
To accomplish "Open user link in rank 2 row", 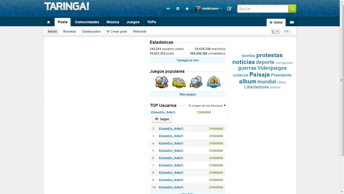I will (171, 129).
